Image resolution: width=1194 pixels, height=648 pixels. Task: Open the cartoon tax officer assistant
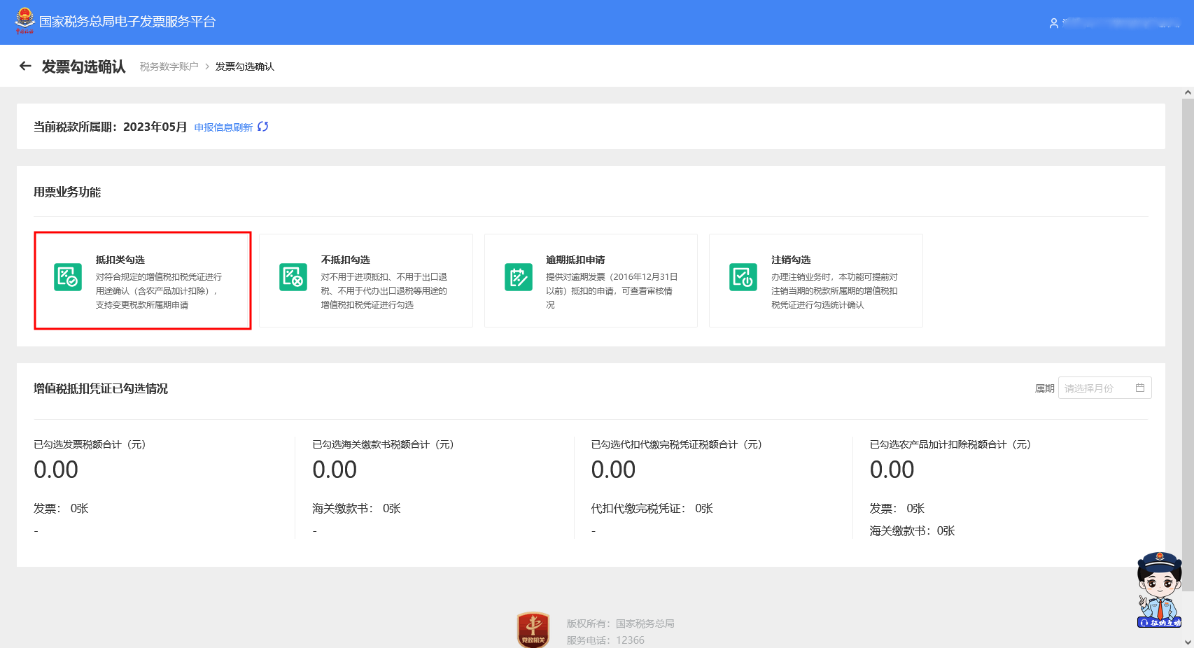1160,589
